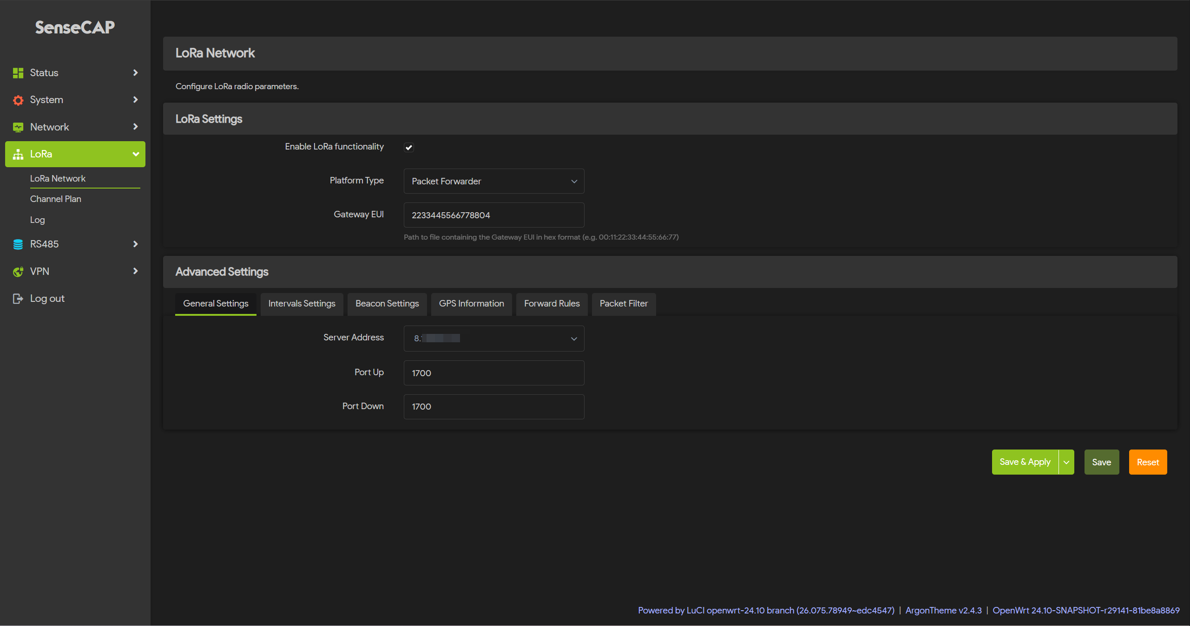
Task: Switch to Intervals Settings tab
Action: coord(302,304)
